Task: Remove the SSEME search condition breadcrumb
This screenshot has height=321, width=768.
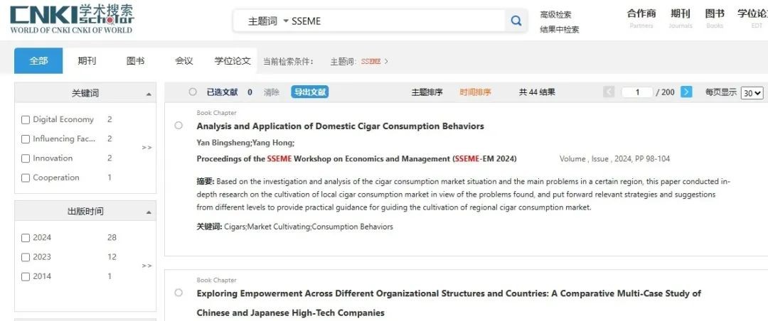Action: (x=375, y=62)
